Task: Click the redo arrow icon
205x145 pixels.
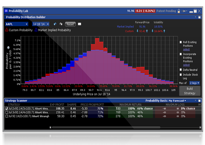Action: [61, 24]
